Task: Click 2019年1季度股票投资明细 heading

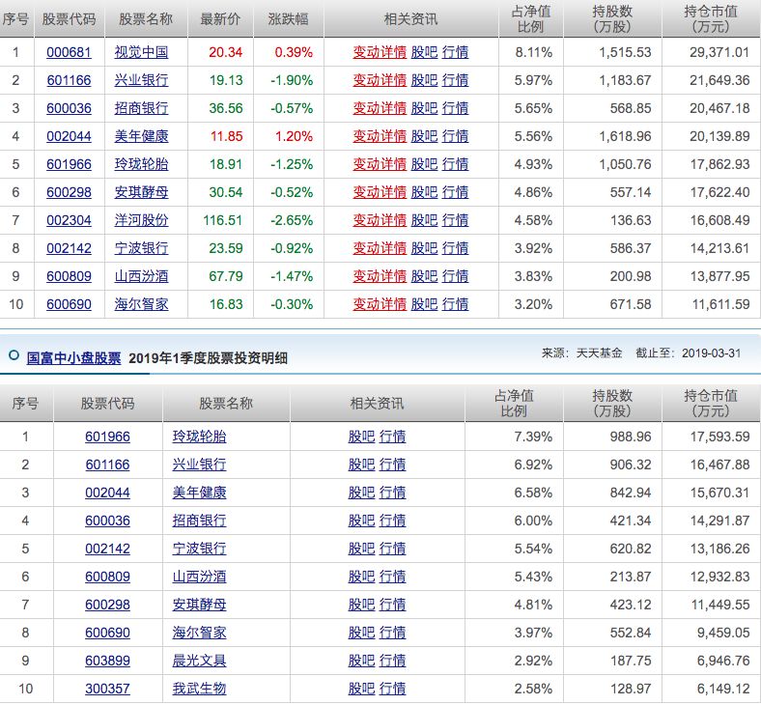Action: (209, 358)
